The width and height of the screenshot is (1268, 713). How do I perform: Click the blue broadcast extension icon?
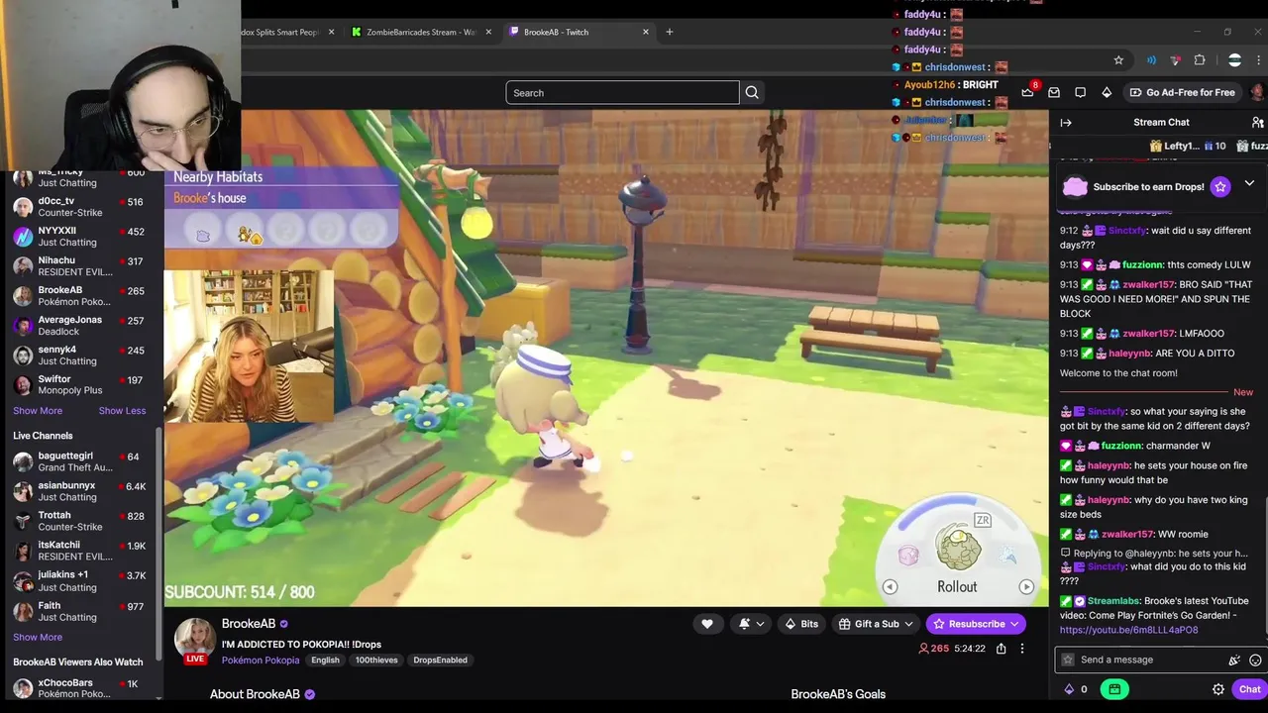(x=1151, y=60)
